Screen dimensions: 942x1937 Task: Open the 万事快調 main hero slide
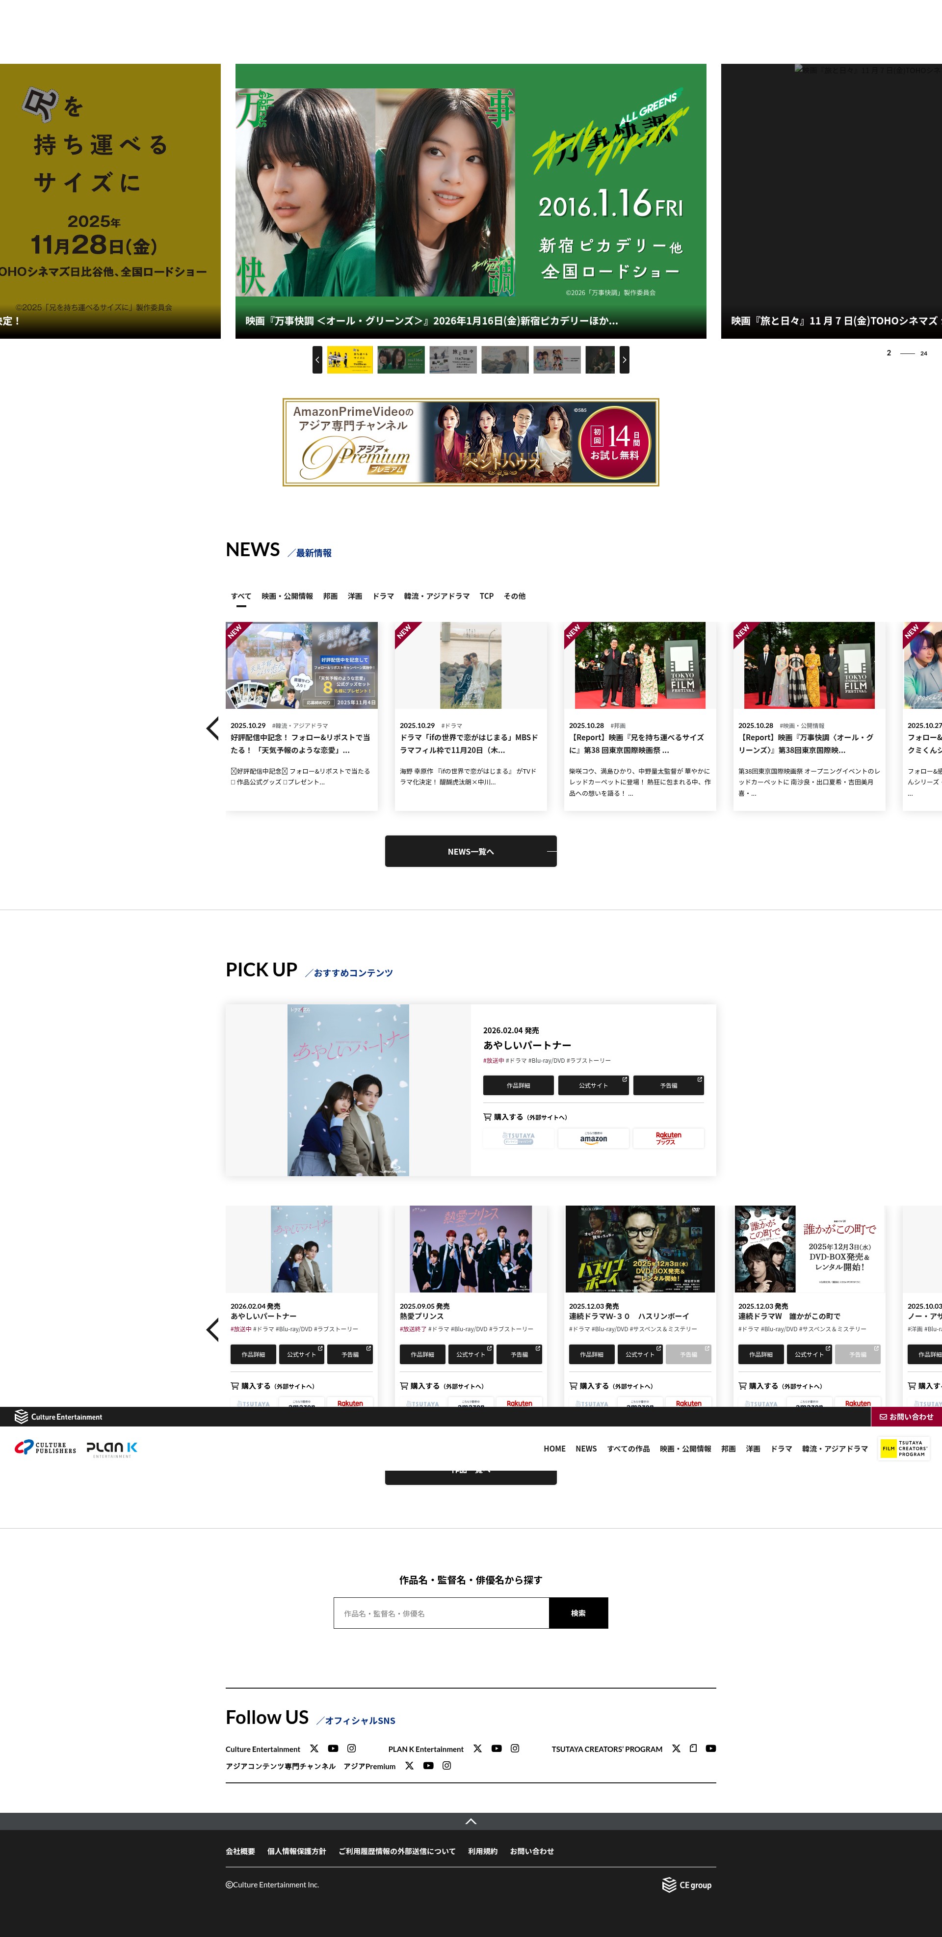[471, 201]
